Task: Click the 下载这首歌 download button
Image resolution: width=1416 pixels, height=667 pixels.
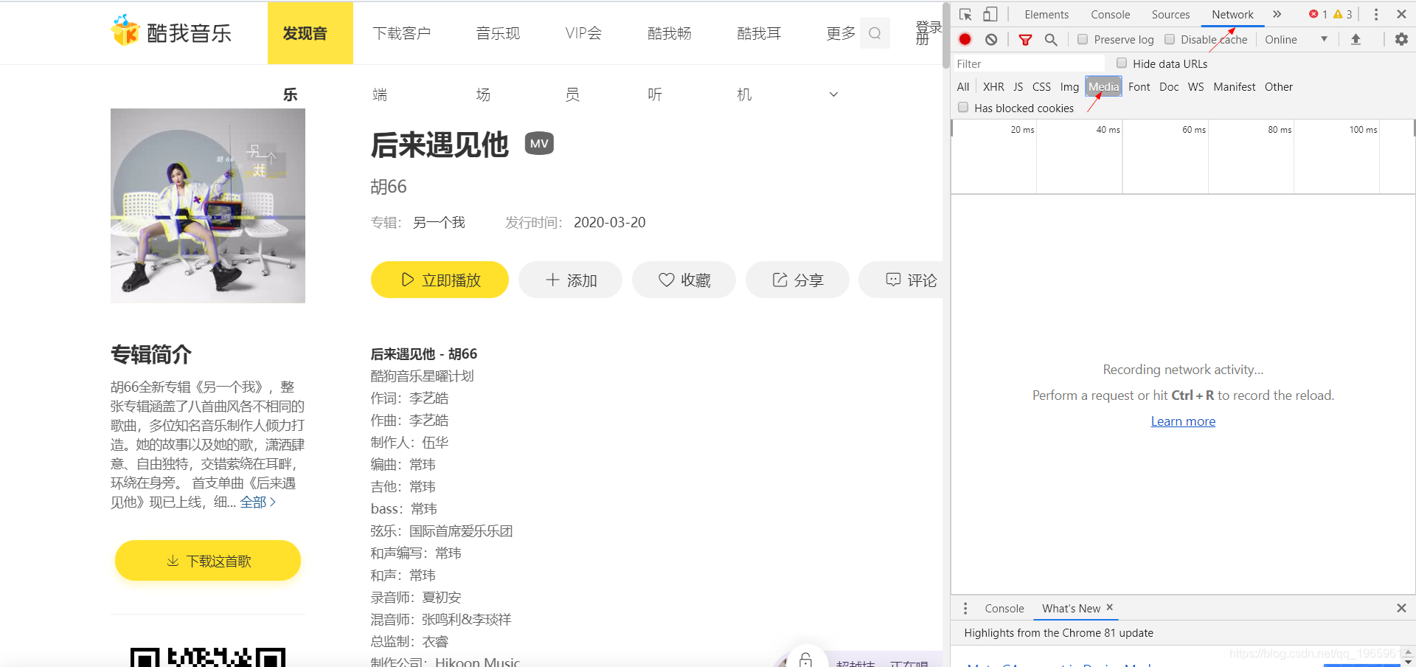Action: (x=208, y=561)
